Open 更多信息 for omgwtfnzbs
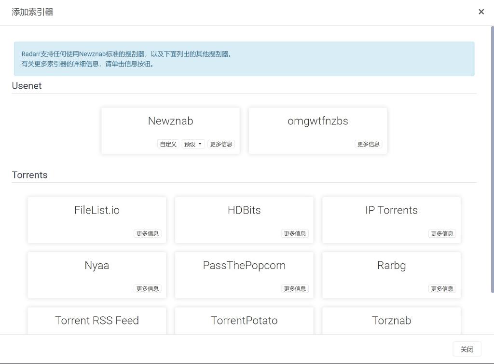 point(369,144)
